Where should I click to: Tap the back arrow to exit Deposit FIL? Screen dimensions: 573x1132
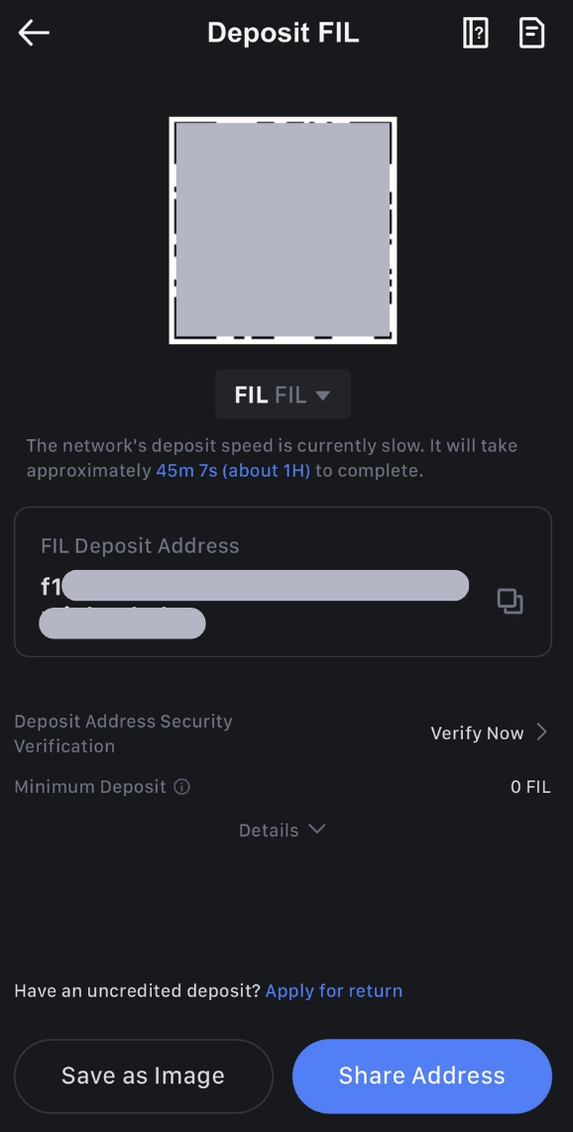(x=33, y=32)
